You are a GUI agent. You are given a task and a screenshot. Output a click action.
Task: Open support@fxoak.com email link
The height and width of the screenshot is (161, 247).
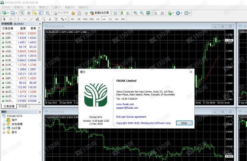127,108
